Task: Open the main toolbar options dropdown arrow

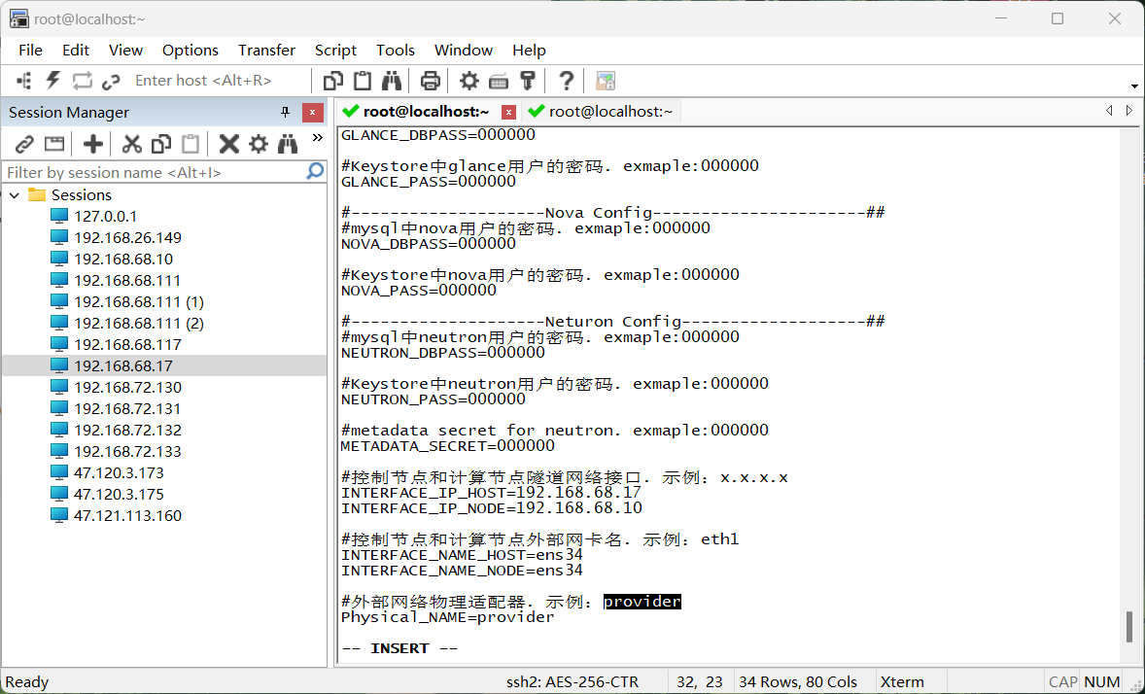Action: click(1134, 87)
